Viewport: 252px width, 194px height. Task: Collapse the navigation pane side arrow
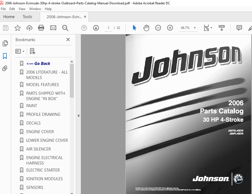(x=78, y=116)
